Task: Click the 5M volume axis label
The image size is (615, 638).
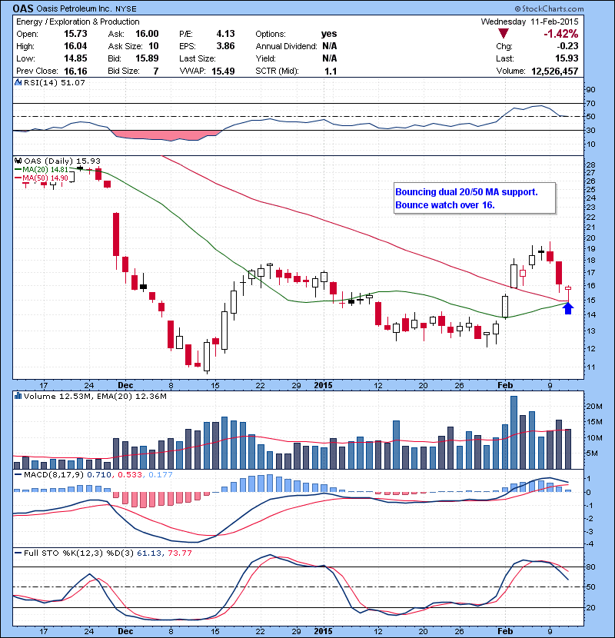Action: [591, 454]
